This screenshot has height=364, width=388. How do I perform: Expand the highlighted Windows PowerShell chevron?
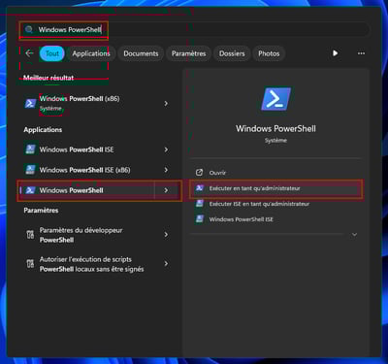click(166, 190)
